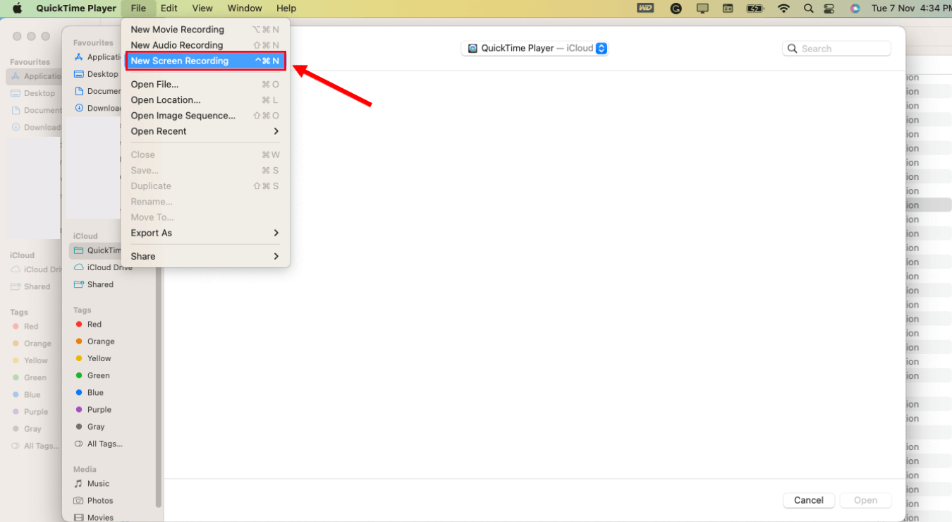Pick Gray tag in background Finder sidebar
The width and height of the screenshot is (952, 522).
click(27, 428)
